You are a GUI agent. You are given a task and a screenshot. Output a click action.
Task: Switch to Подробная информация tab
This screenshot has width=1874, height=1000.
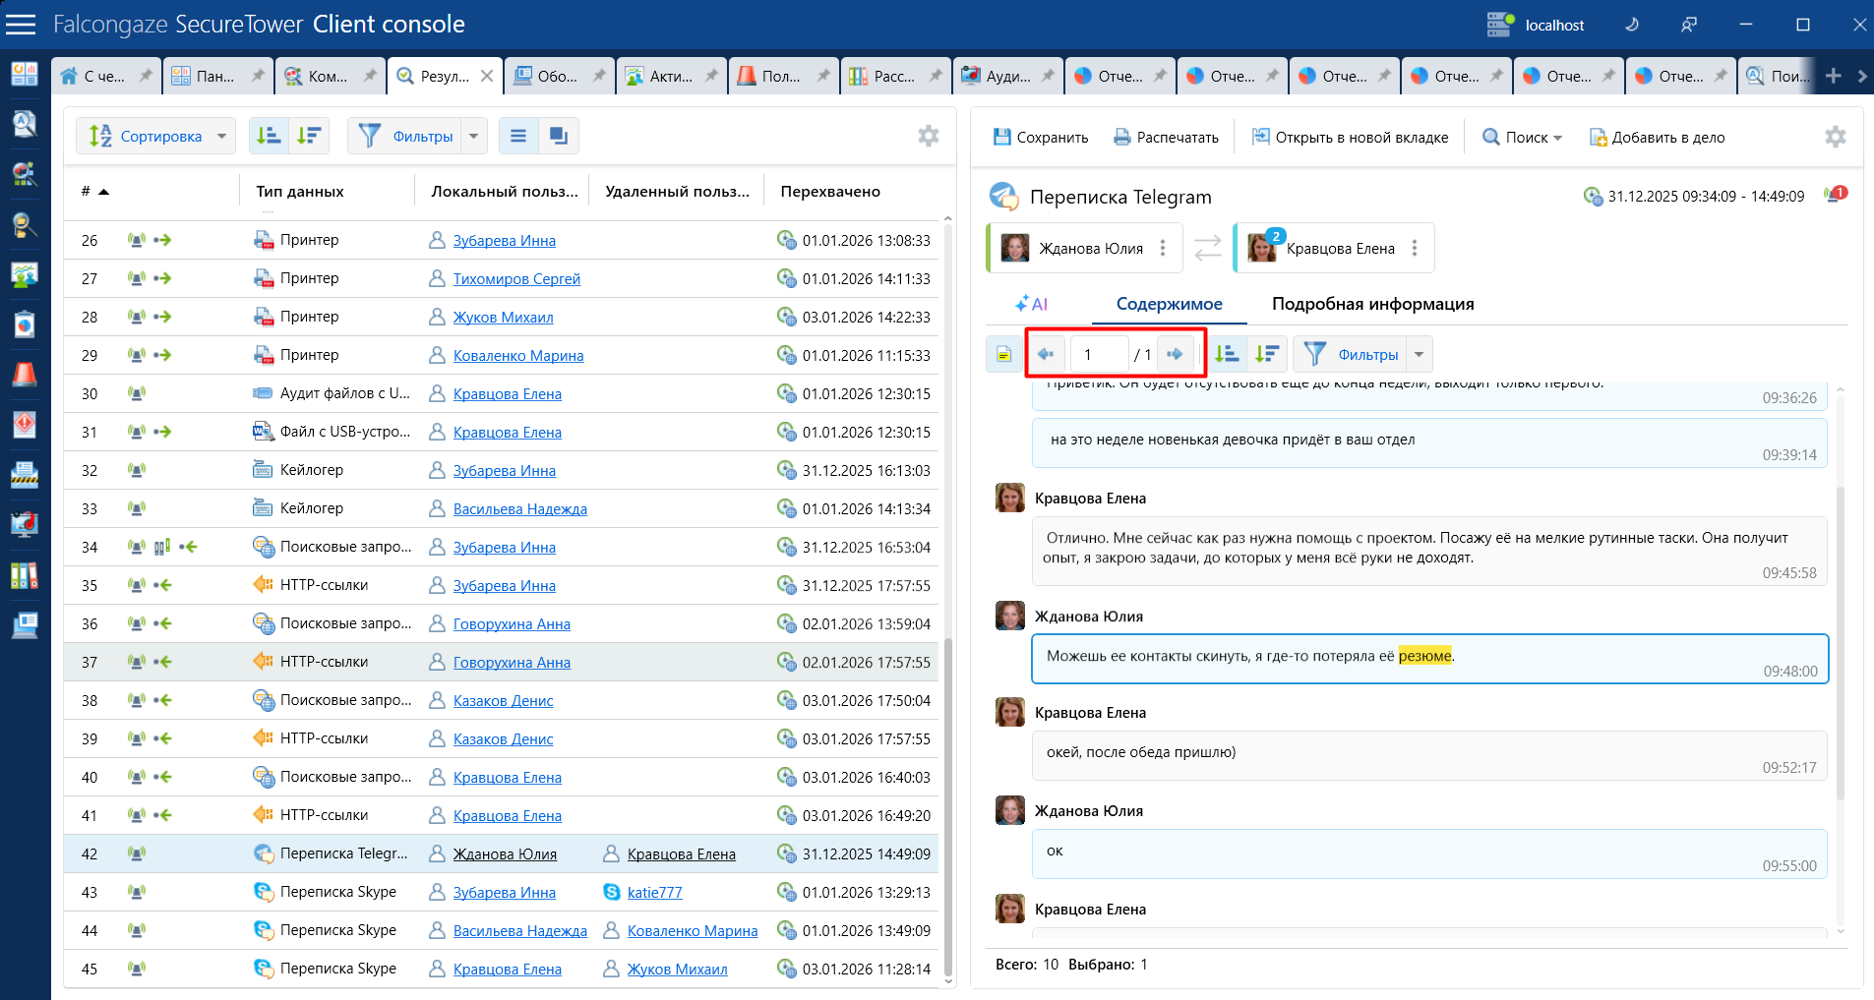point(1372,304)
